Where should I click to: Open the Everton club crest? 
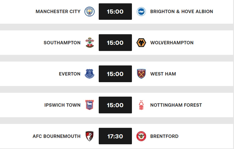90,74
